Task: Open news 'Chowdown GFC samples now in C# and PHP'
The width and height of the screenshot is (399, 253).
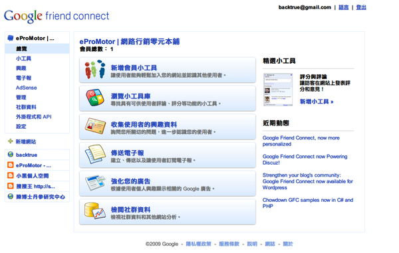Action: tap(308, 203)
